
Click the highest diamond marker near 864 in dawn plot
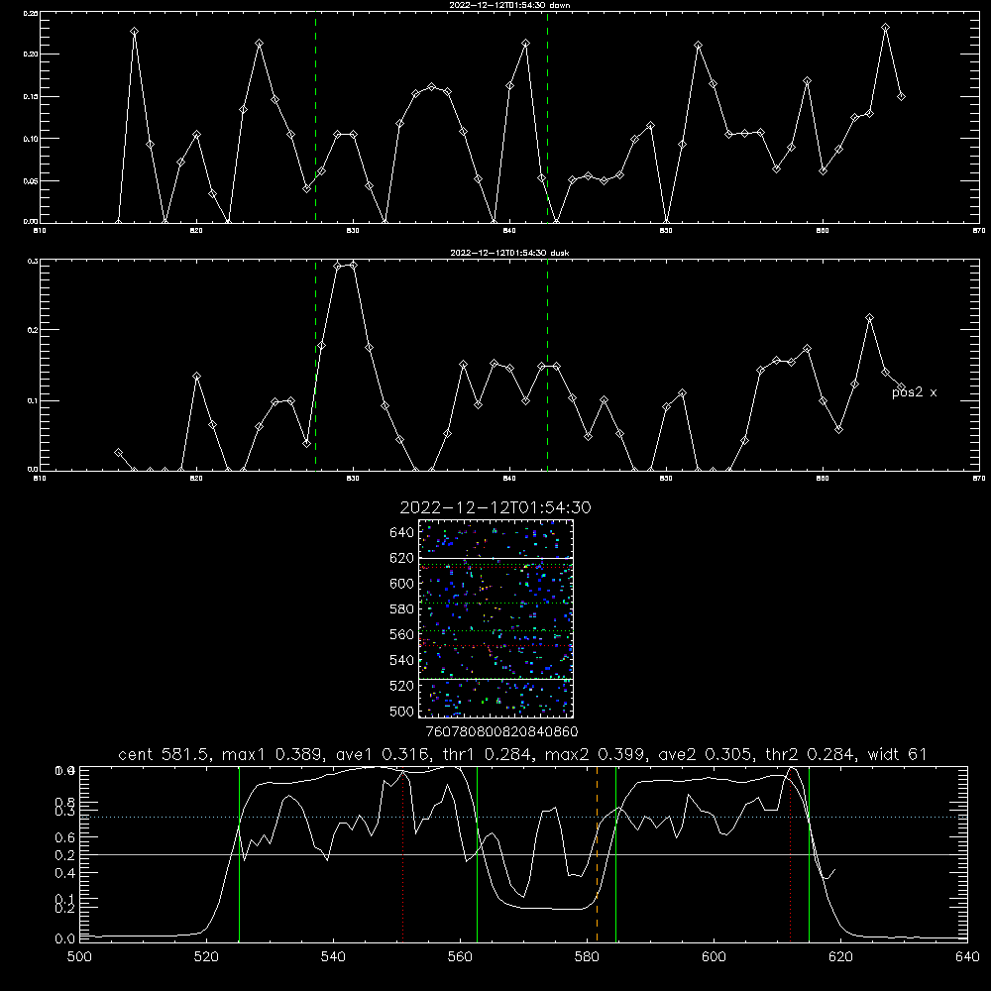885,28
